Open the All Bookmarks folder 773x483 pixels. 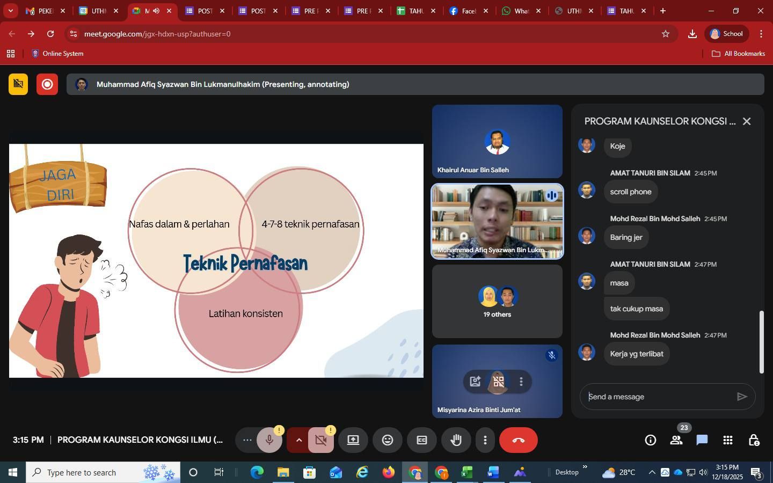click(x=738, y=54)
